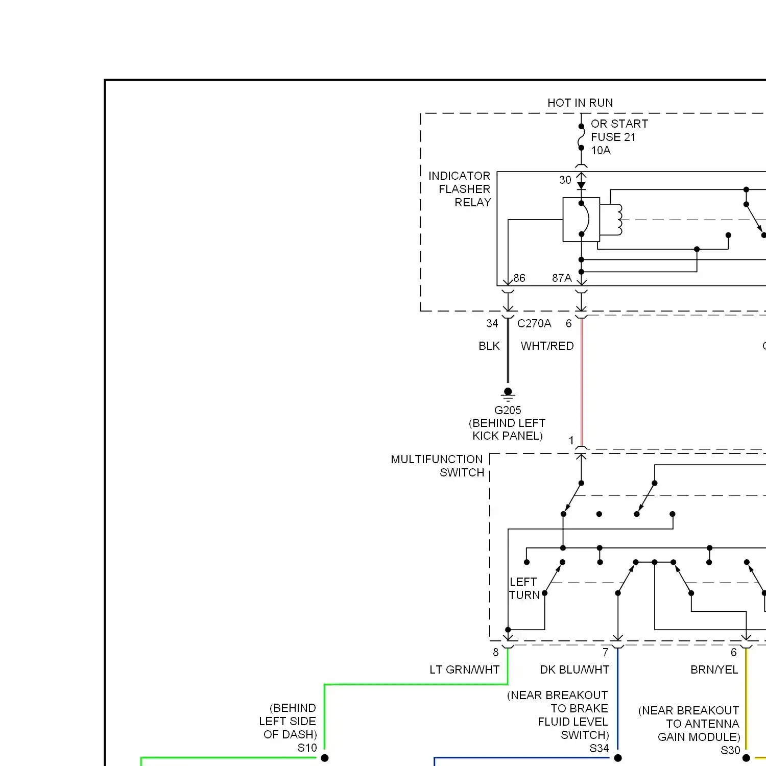Click the WHT/RED wire label
The height and width of the screenshot is (766, 766).
click(x=547, y=346)
